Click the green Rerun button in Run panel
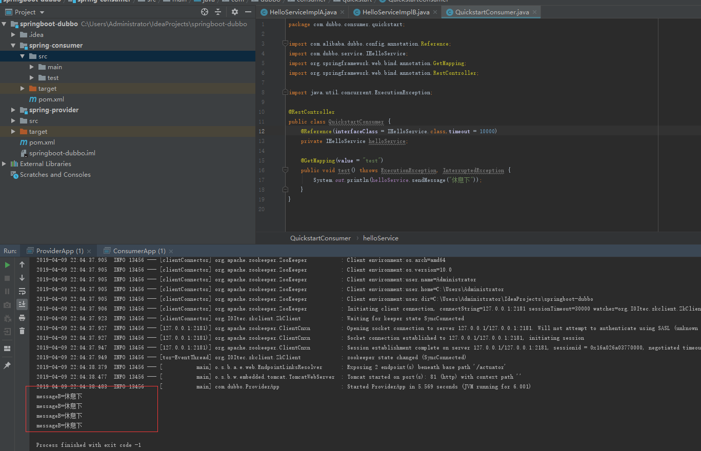This screenshot has width=701, height=451. tap(7, 265)
